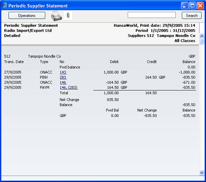
Task: Click the scroll down arrow
Action: [202, 173]
